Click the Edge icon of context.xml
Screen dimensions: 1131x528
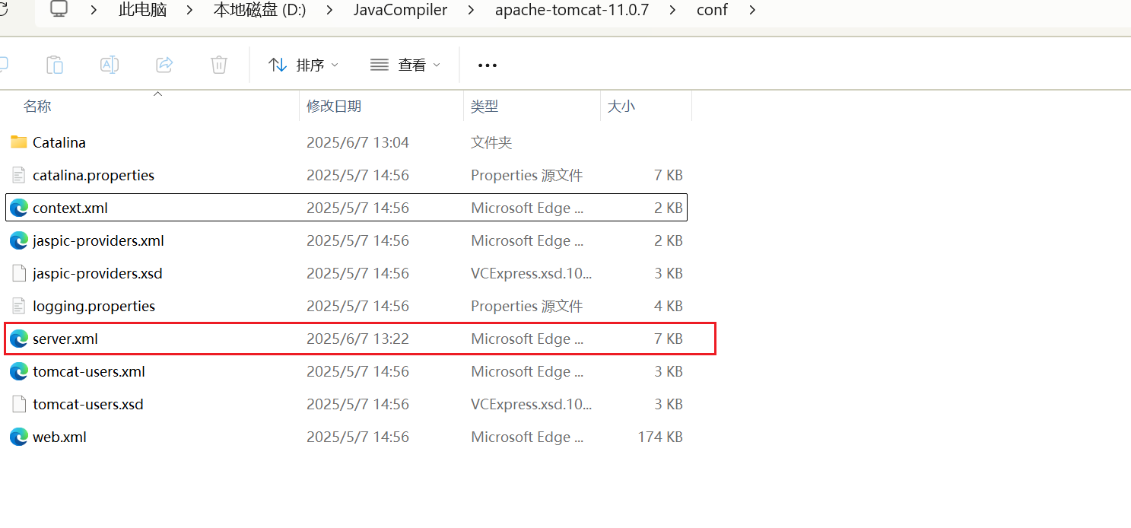pyautogui.click(x=19, y=208)
